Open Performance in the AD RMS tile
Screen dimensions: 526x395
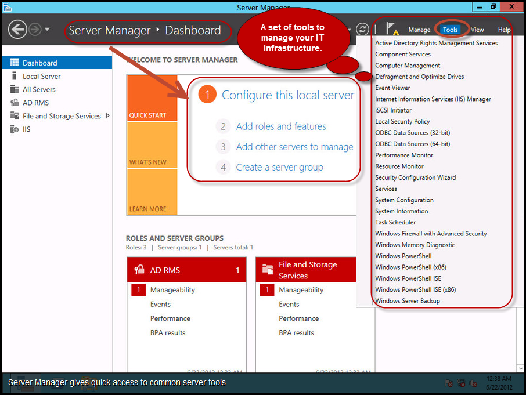tap(170, 318)
